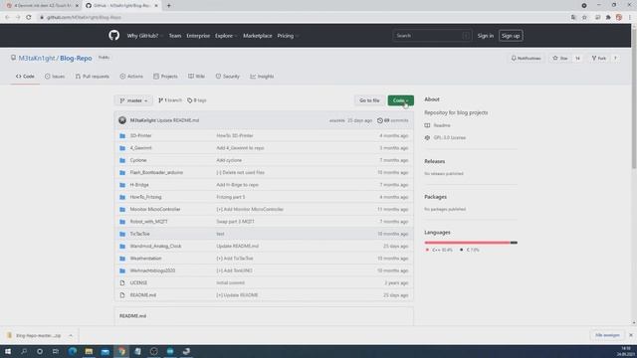
Task: Switch to the Insights tab
Action: (262, 77)
